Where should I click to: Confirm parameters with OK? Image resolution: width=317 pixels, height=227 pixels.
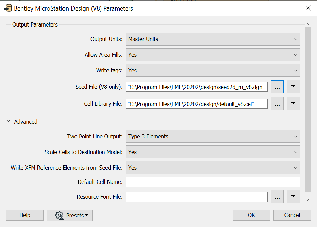coord(251,215)
